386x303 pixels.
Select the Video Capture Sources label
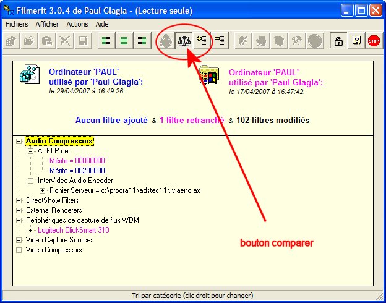tap(59, 240)
